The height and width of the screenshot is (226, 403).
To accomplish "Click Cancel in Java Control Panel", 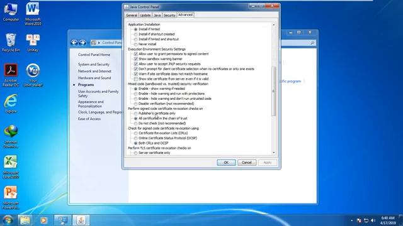I will [x=247, y=163].
